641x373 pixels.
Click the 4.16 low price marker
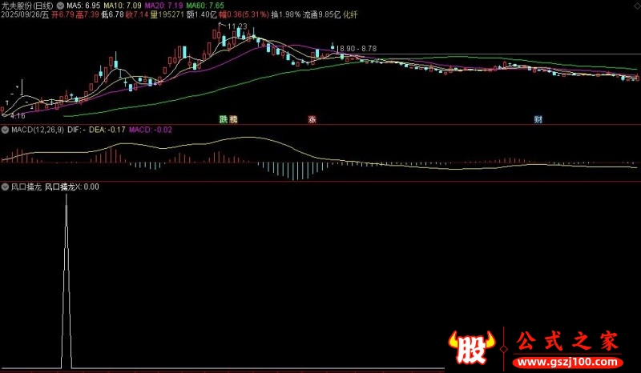(16, 116)
